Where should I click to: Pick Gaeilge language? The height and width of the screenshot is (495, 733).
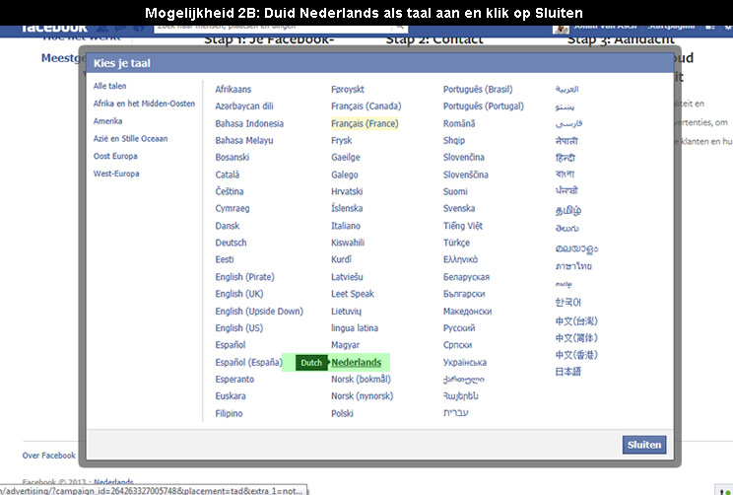click(346, 157)
